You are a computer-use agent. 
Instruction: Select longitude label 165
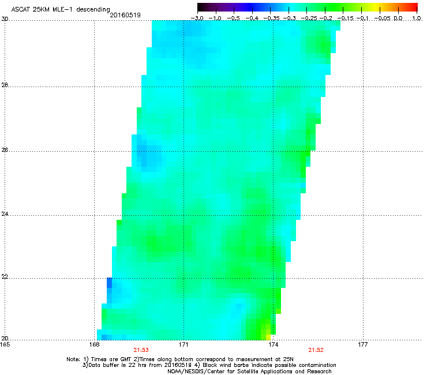tap(5, 344)
